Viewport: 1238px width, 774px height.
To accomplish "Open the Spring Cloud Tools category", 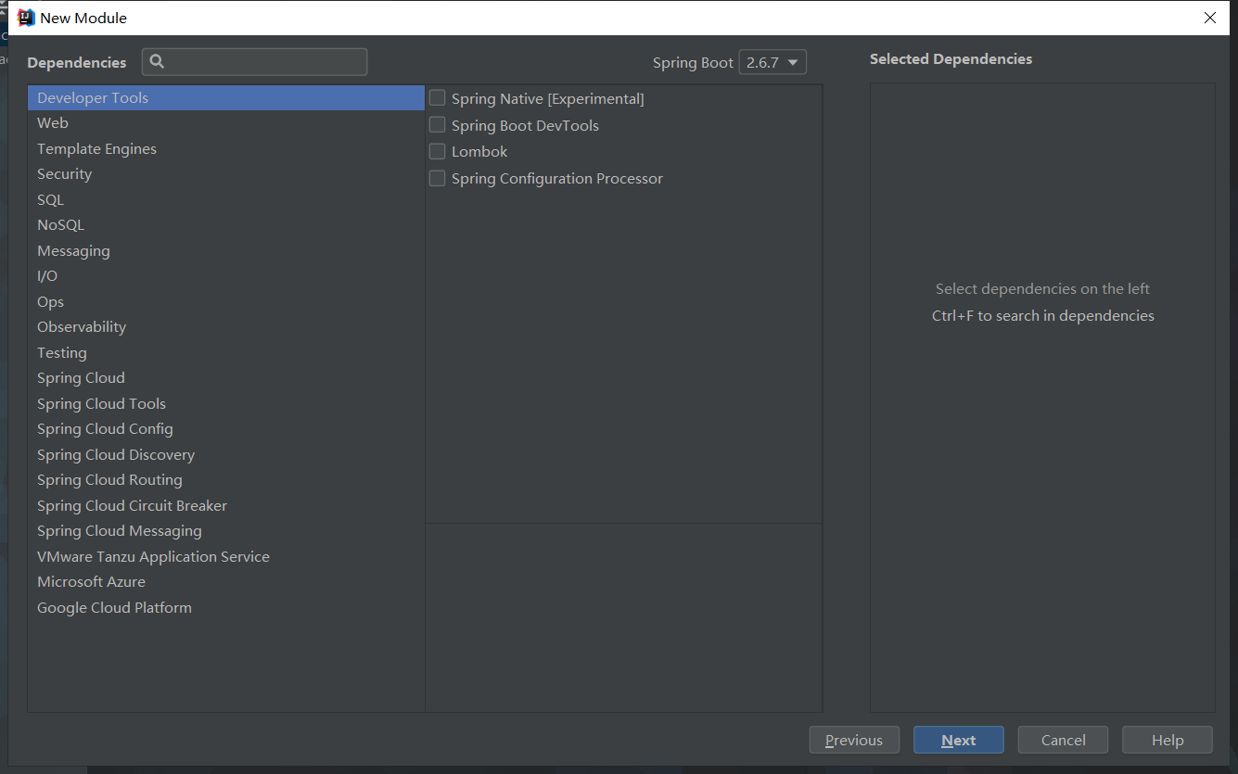I will [x=226, y=403].
